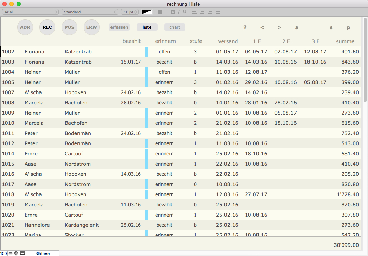Click the text highlight T icon
This screenshot has width=368, height=256.
(x=160, y=12)
